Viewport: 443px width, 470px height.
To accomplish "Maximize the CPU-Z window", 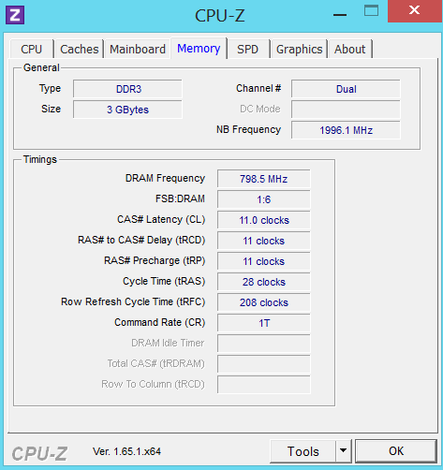I will click(371, 11).
